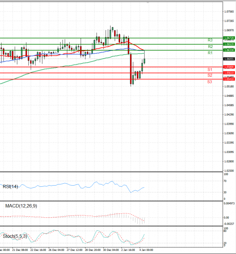This screenshot has height=254, width=236.
Task: Click the 1.04585 price axis value
Action: click(229, 105)
